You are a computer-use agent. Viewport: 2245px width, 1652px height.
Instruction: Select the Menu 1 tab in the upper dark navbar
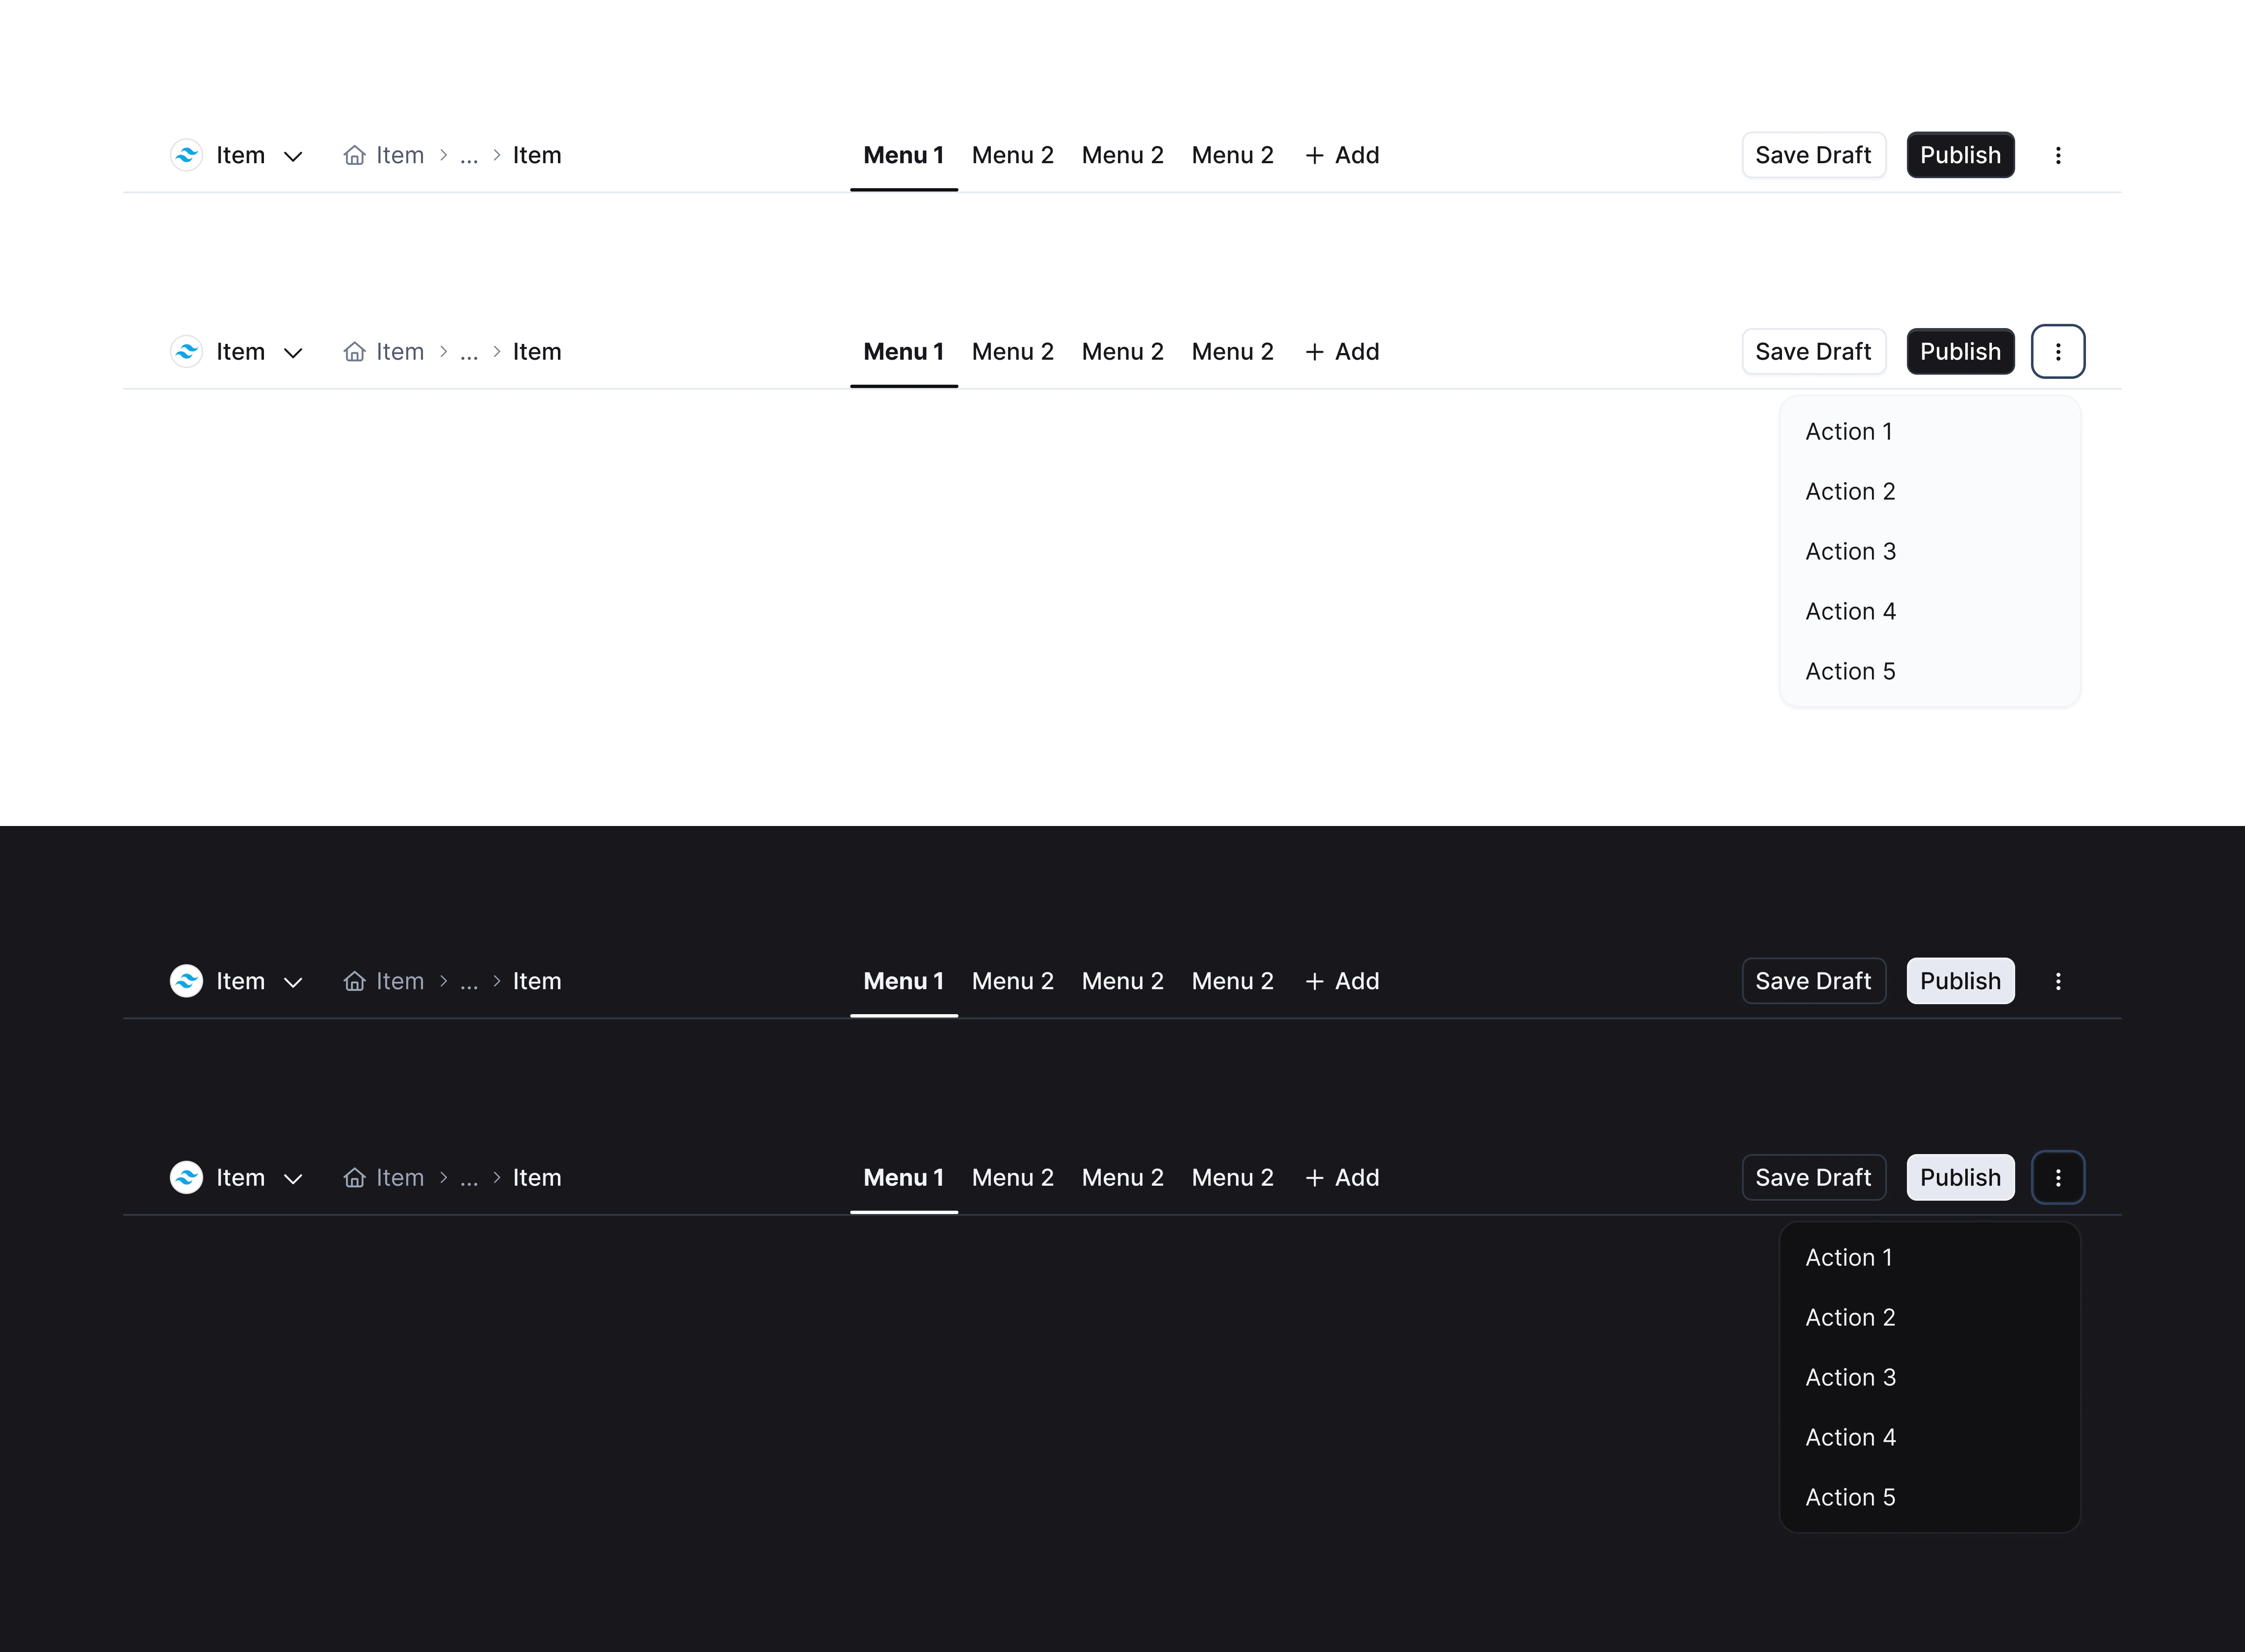click(x=904, y=981)
